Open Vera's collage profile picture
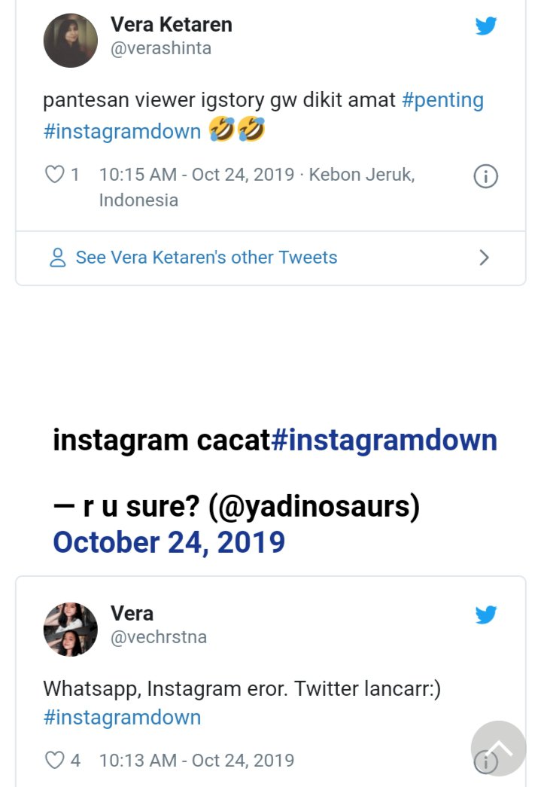 (x=71, y=630)
